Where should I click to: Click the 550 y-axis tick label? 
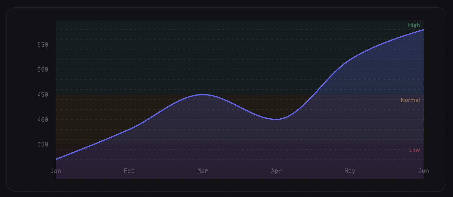(x=43, y=45)
